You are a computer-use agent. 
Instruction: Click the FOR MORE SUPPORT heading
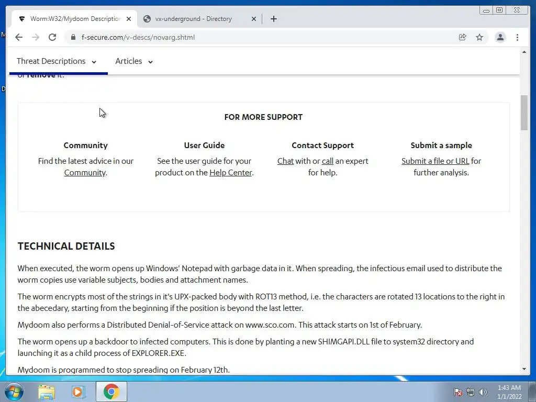(x=264, y=117)
